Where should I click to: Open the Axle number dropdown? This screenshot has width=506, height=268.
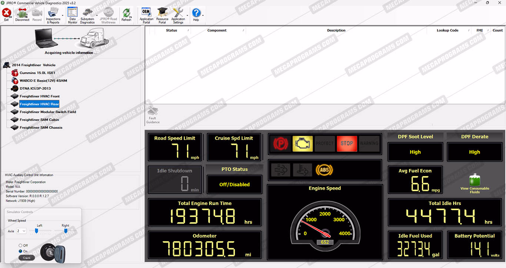21,231
